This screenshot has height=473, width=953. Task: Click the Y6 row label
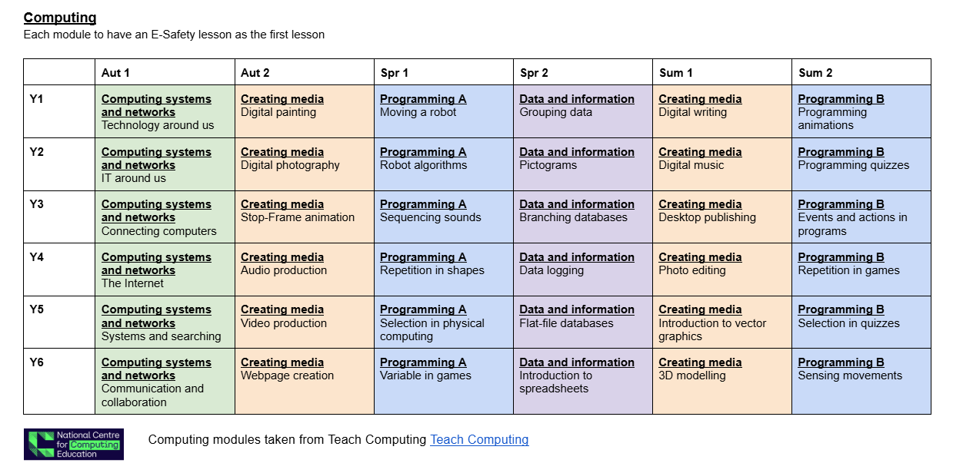click(37, 362)
